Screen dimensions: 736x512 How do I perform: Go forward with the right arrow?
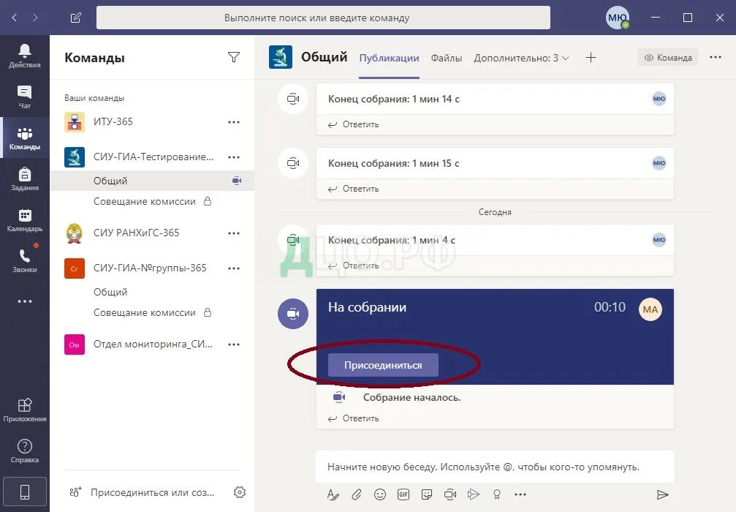[35, 18]
